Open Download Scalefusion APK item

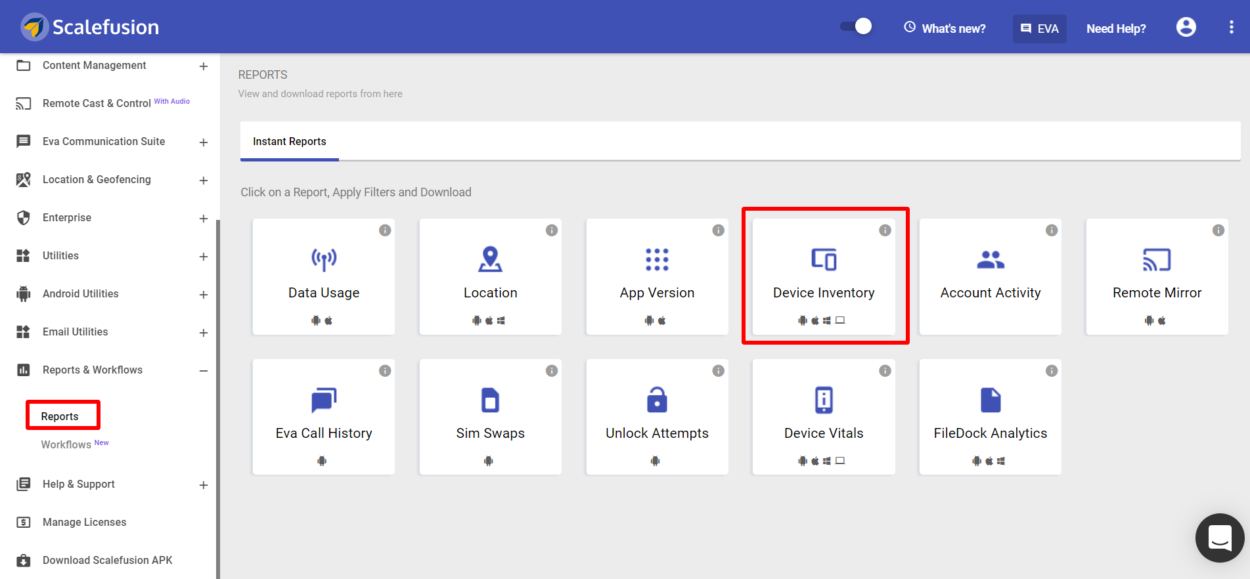pyautogui.click(x=108, y=560)
